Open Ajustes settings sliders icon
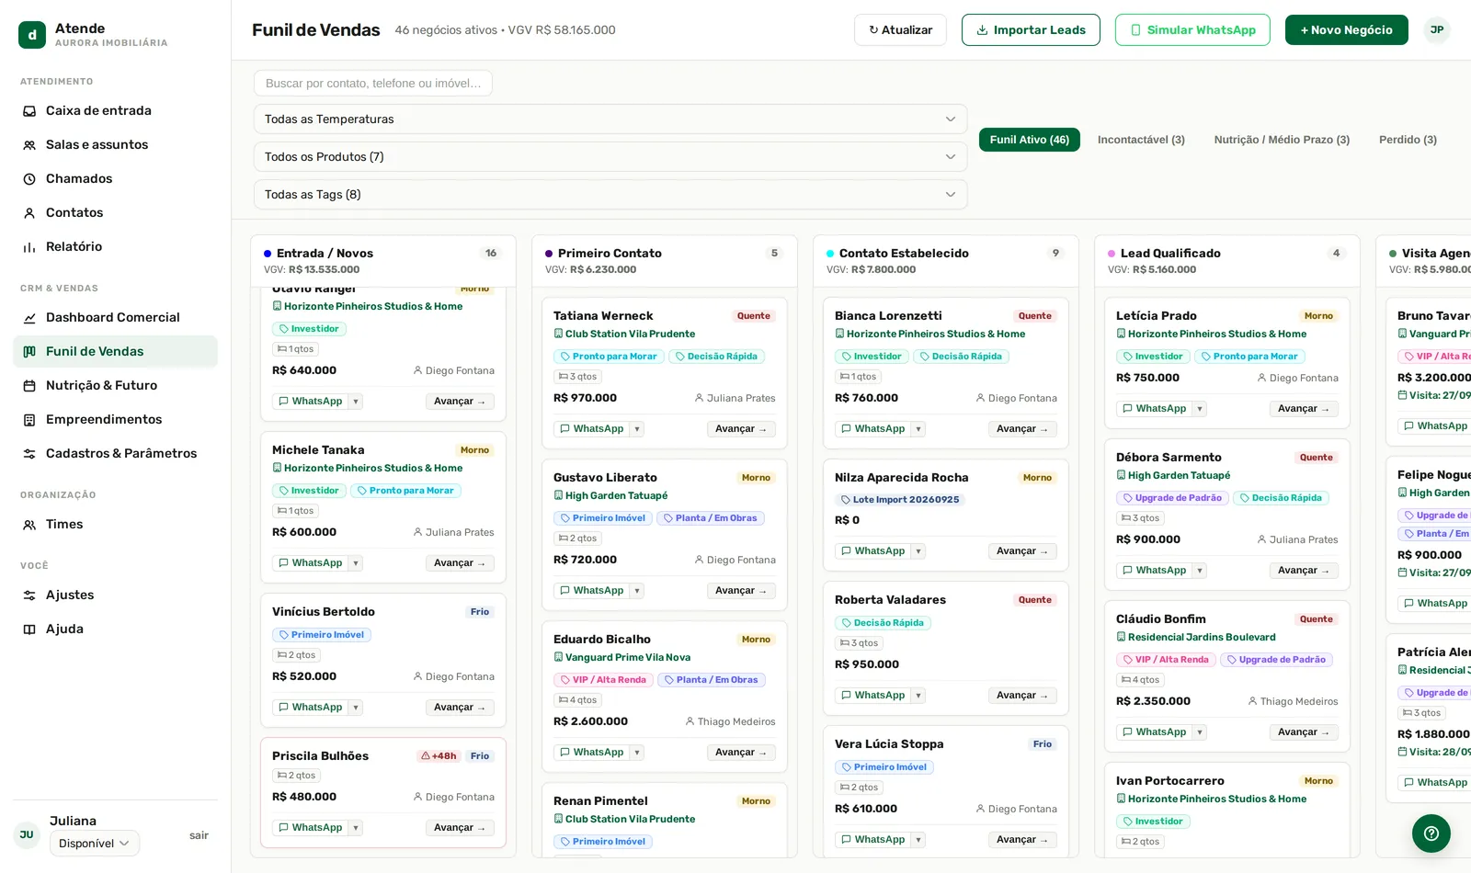Image resolution: width=1471 pixels, height=873 pixels. coord(29,595)
